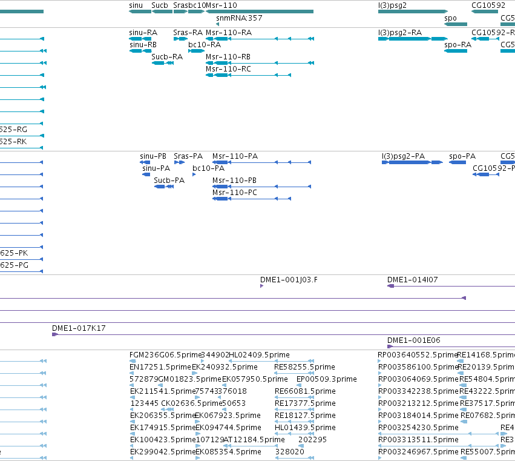This screenshot has width=515, height=461.
Task: Select the sinu-PA protein label
Action: tap(156, 168)
